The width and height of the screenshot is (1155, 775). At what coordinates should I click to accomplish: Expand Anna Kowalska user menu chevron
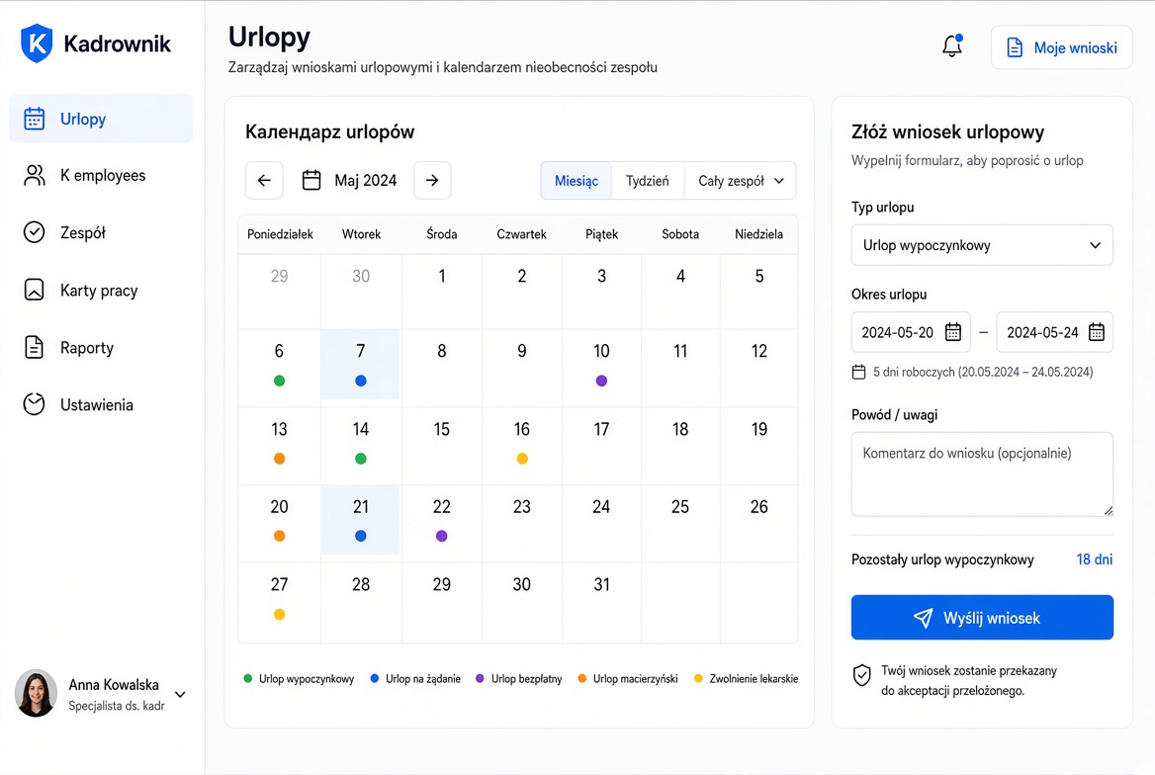(180, 694)
